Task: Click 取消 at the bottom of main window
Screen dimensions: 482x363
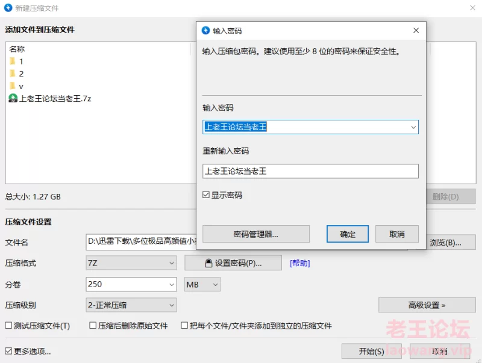Action: (x=440, y=351)
